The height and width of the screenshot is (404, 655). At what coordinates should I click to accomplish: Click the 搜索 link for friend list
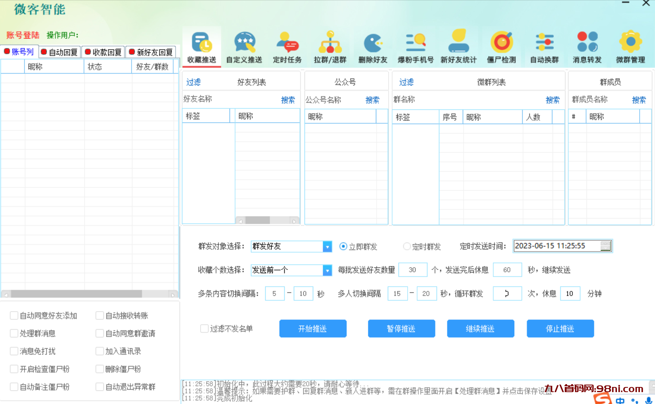(288, 100)
